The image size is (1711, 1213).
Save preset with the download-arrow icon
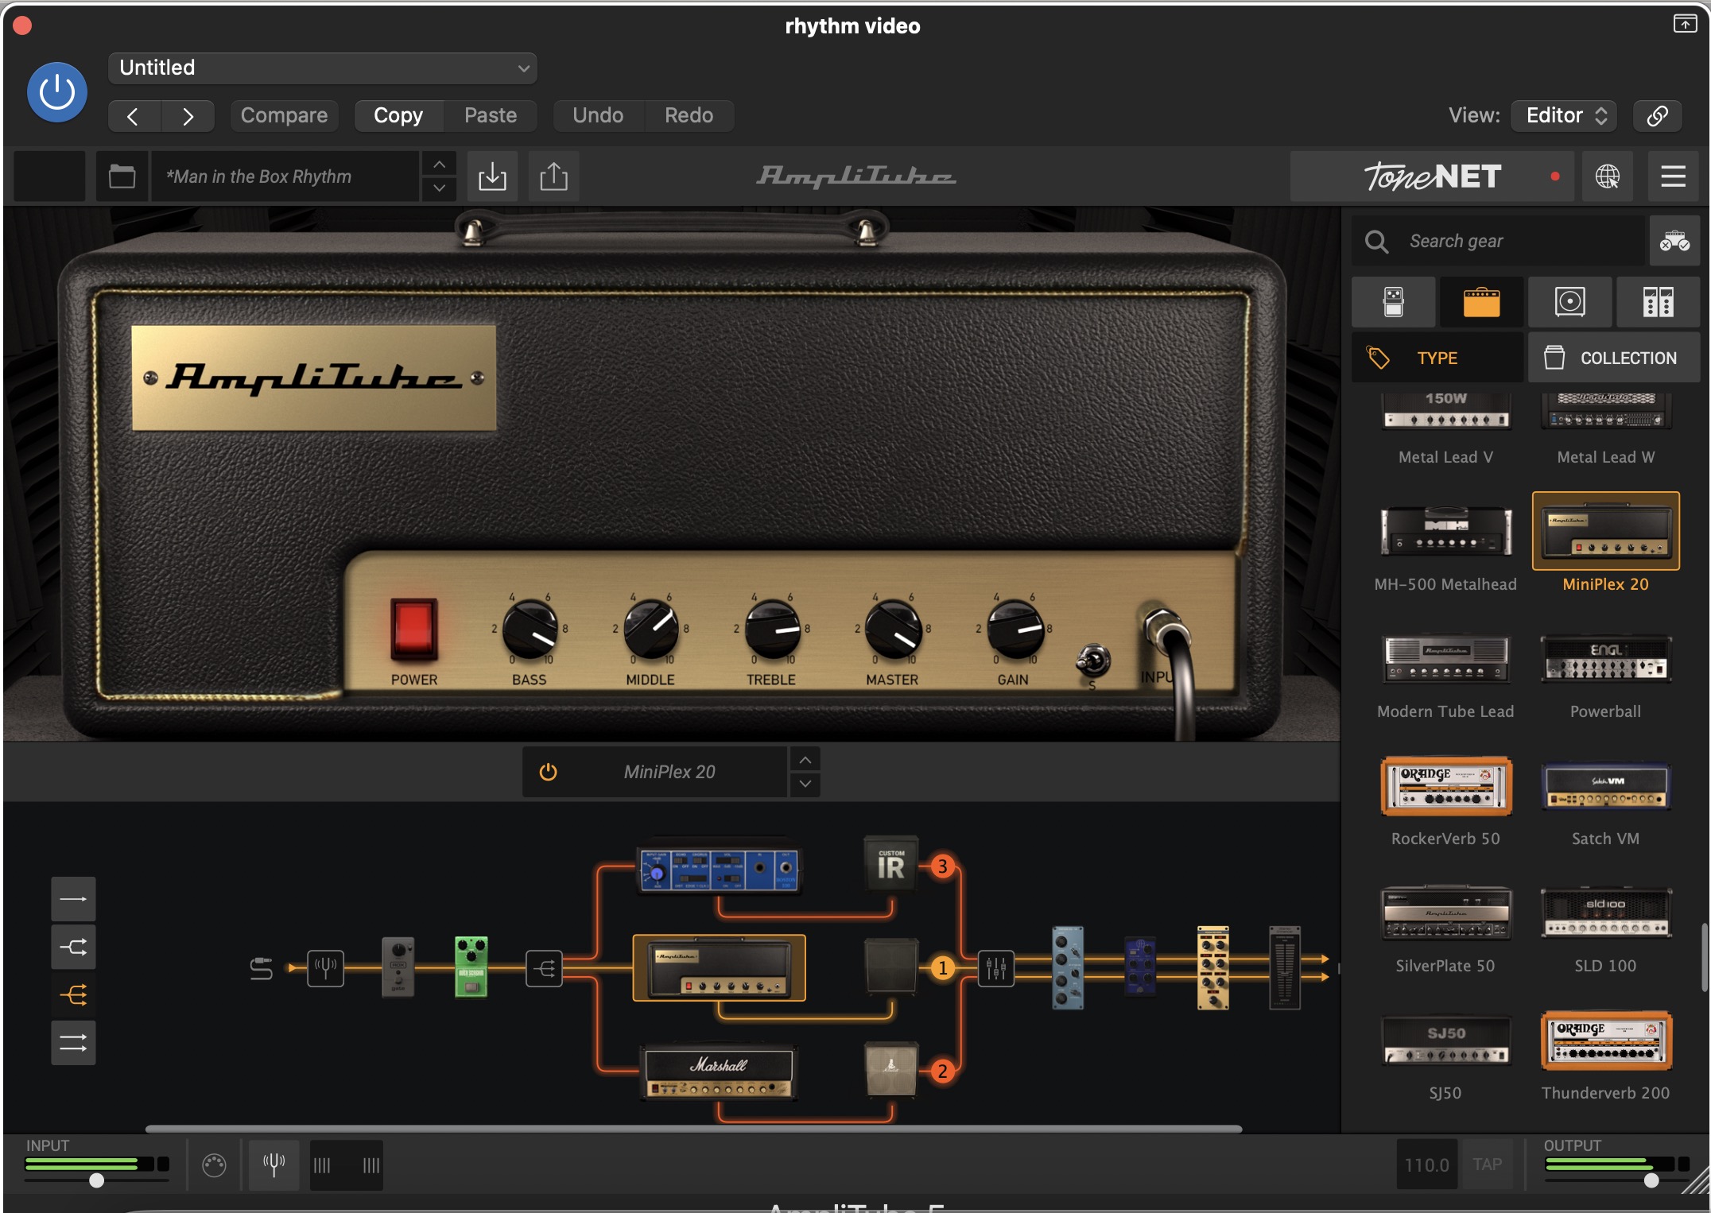coord(492,176)
